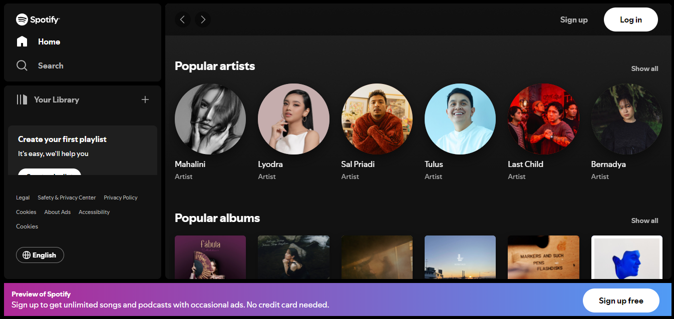Open the Home icon in sidebar

tap(22, 41)
